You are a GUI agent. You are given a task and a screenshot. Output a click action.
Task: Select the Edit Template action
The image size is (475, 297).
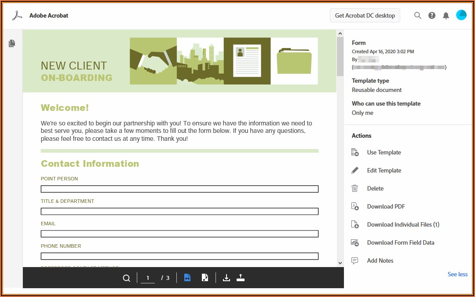(x=384, y=170)
